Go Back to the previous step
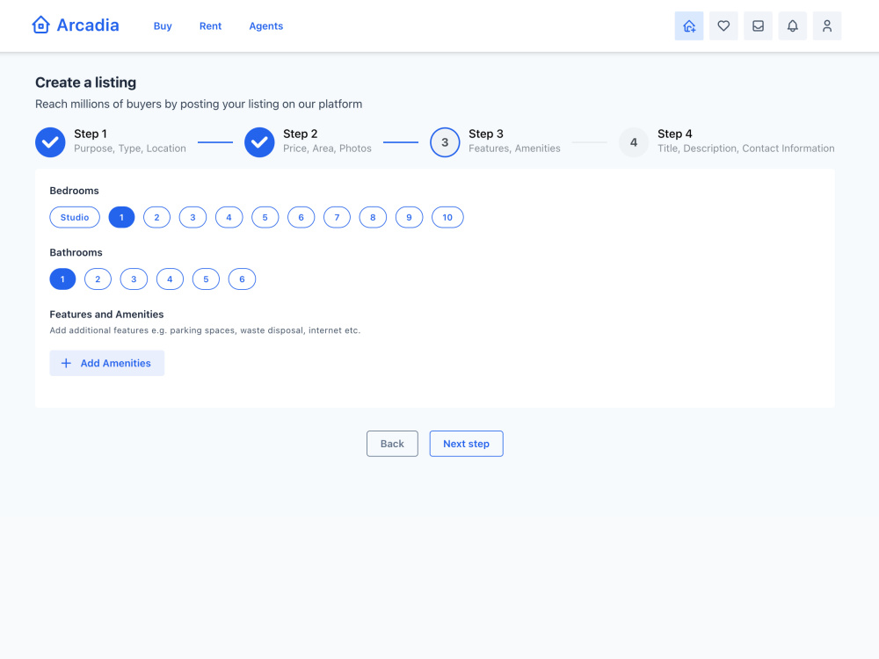 pyautogui.click(x=392, y=444)
